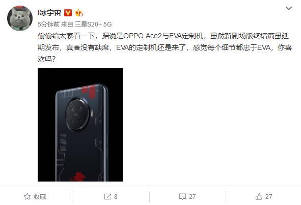Click the post text mentioning OPPO Ace2
This screenshot has height=205, width=301.
[165, 47]
